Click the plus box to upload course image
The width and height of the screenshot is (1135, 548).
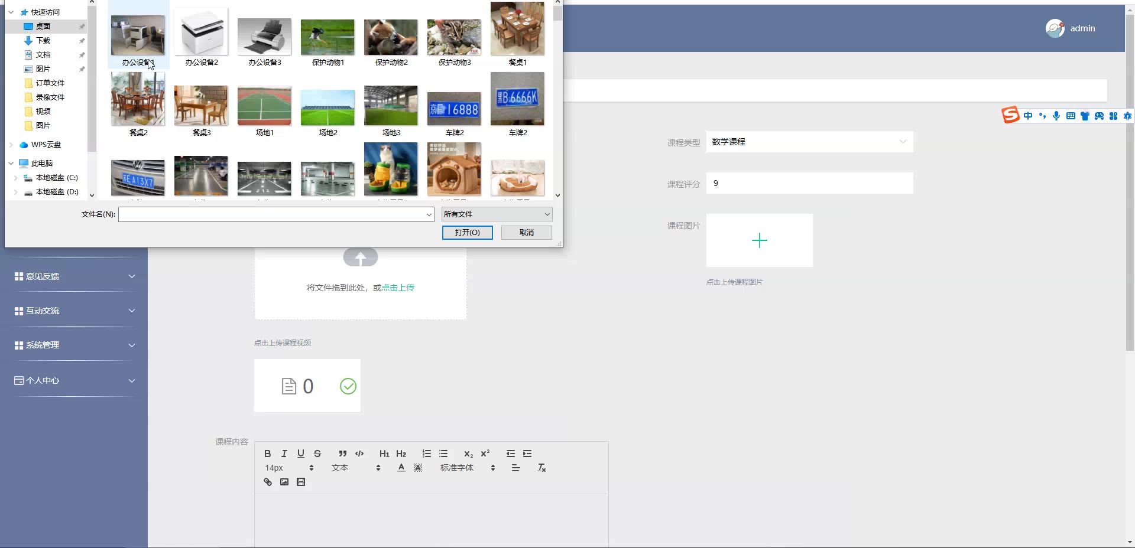[760, 240]
